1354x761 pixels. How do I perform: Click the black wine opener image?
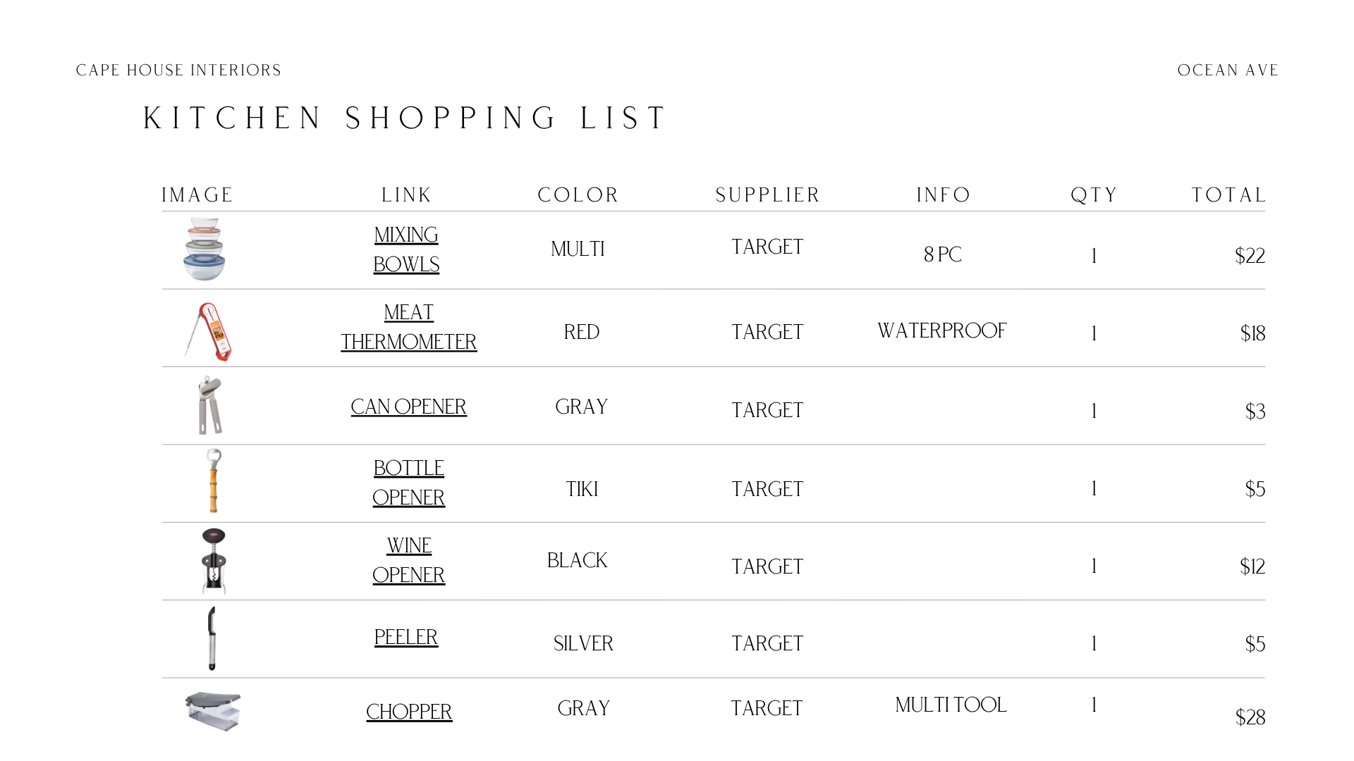pyautogui.click(x=214, y=561)
